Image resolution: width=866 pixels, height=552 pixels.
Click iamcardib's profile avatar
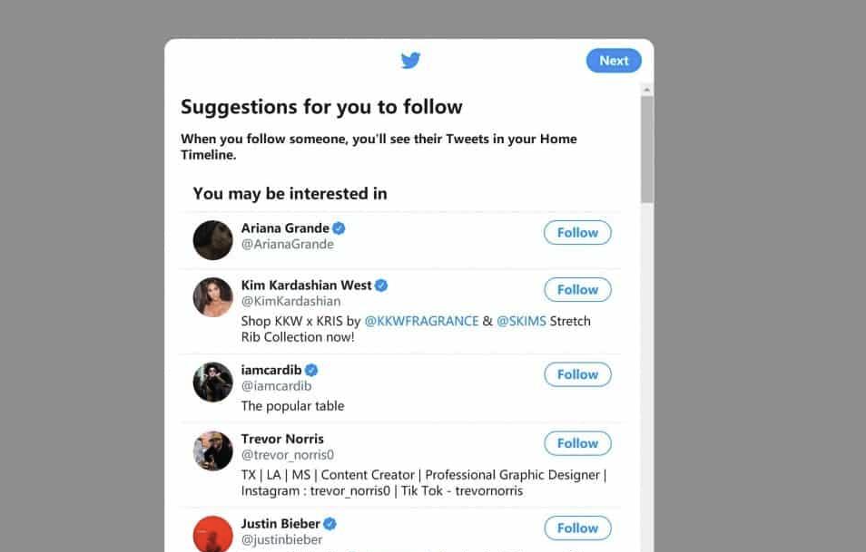tap(213, 382)
